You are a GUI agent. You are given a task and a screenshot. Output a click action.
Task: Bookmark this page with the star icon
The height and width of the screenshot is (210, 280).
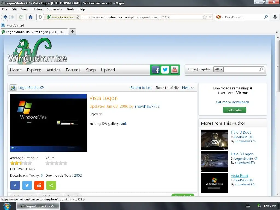point(205,17)
